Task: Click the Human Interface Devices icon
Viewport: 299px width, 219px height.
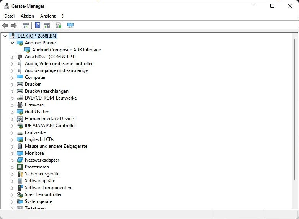Action: [20, 119]
